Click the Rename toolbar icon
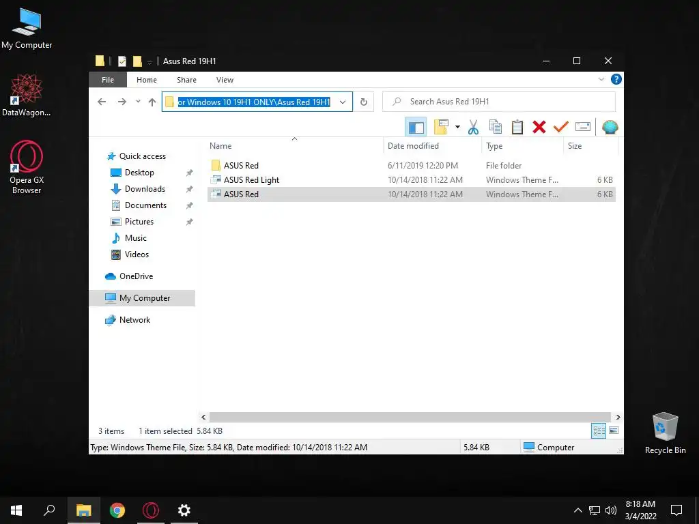Image resolution: width=699 pixels, height=524 pixels. pos(583,127)
